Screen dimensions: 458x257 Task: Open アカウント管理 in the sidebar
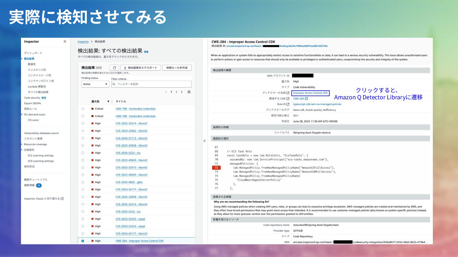pos(33,139)
